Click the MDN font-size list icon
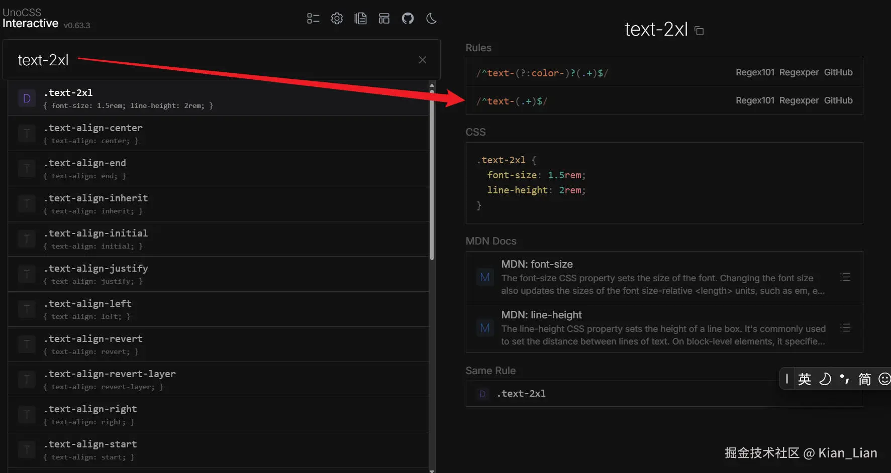Image resolution: width=891 pixels, height=473 pixels. (x=845, y=277)
